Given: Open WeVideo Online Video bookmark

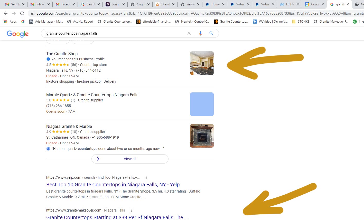Looking at the screenshot, I should pos(270,22).
